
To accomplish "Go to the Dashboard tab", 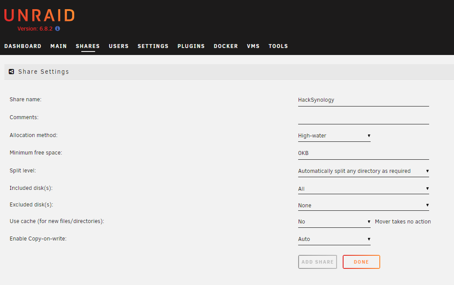I will coord(23,46).
